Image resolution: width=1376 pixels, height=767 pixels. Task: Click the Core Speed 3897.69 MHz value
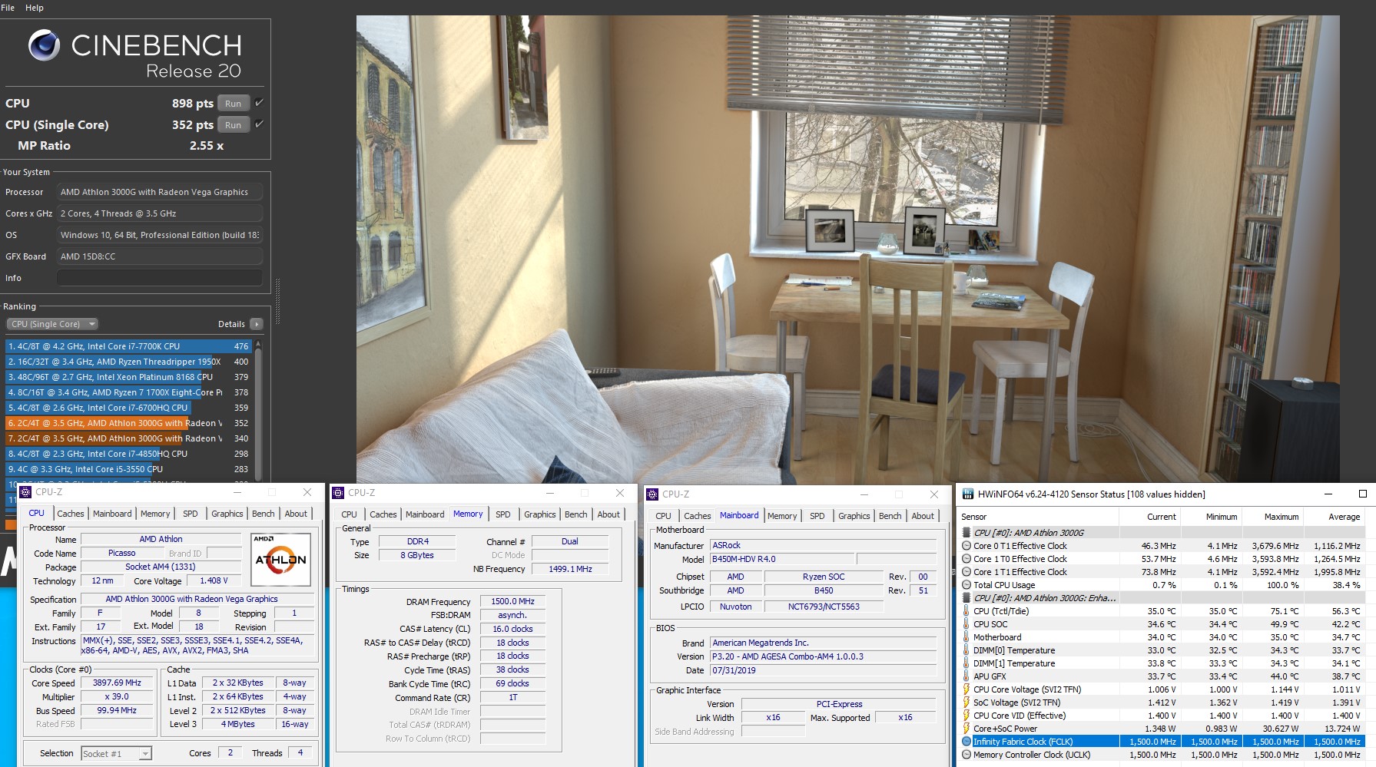pyautogui.click(x=117, y=683)
